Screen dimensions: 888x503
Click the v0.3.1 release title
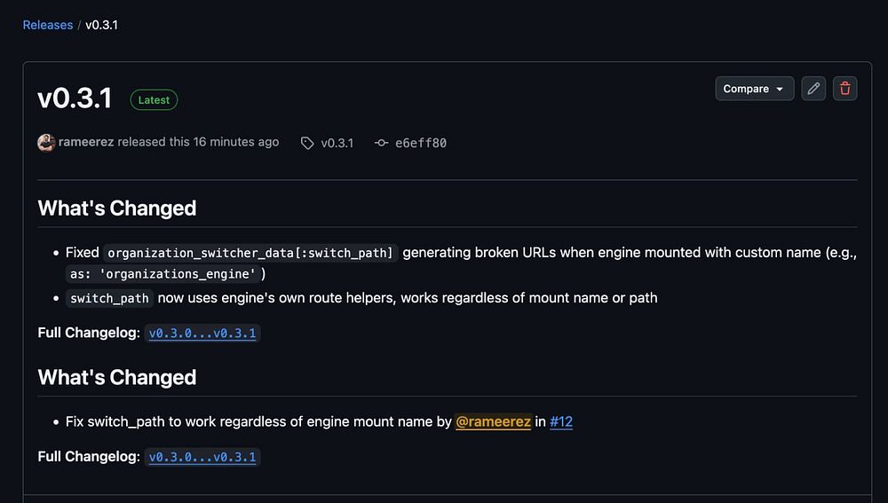[75, 98]
